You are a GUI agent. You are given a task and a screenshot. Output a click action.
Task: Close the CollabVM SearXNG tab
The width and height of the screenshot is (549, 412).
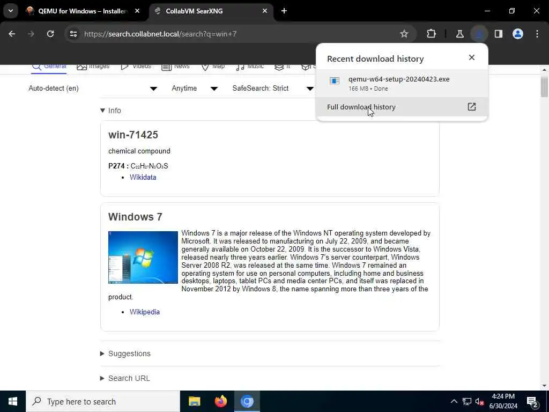pyautogui.click(x=265, y=11)
